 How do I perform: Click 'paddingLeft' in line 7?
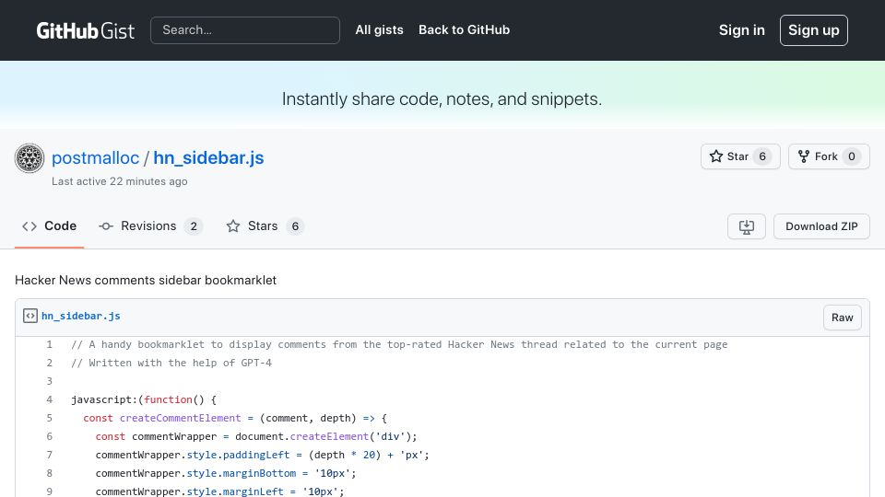tap(256, 455)
